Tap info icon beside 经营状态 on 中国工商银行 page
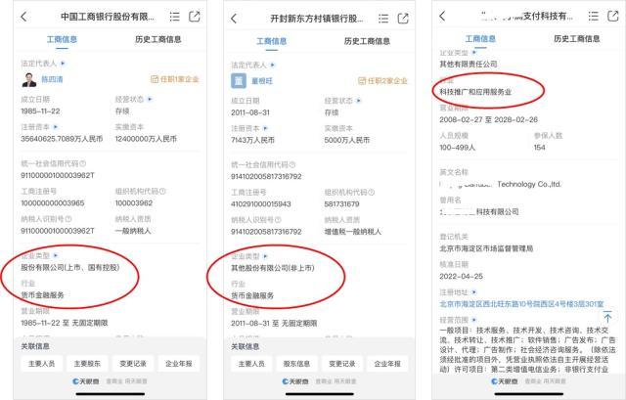Viewport: 626px width, 400px height. point(150,99)
